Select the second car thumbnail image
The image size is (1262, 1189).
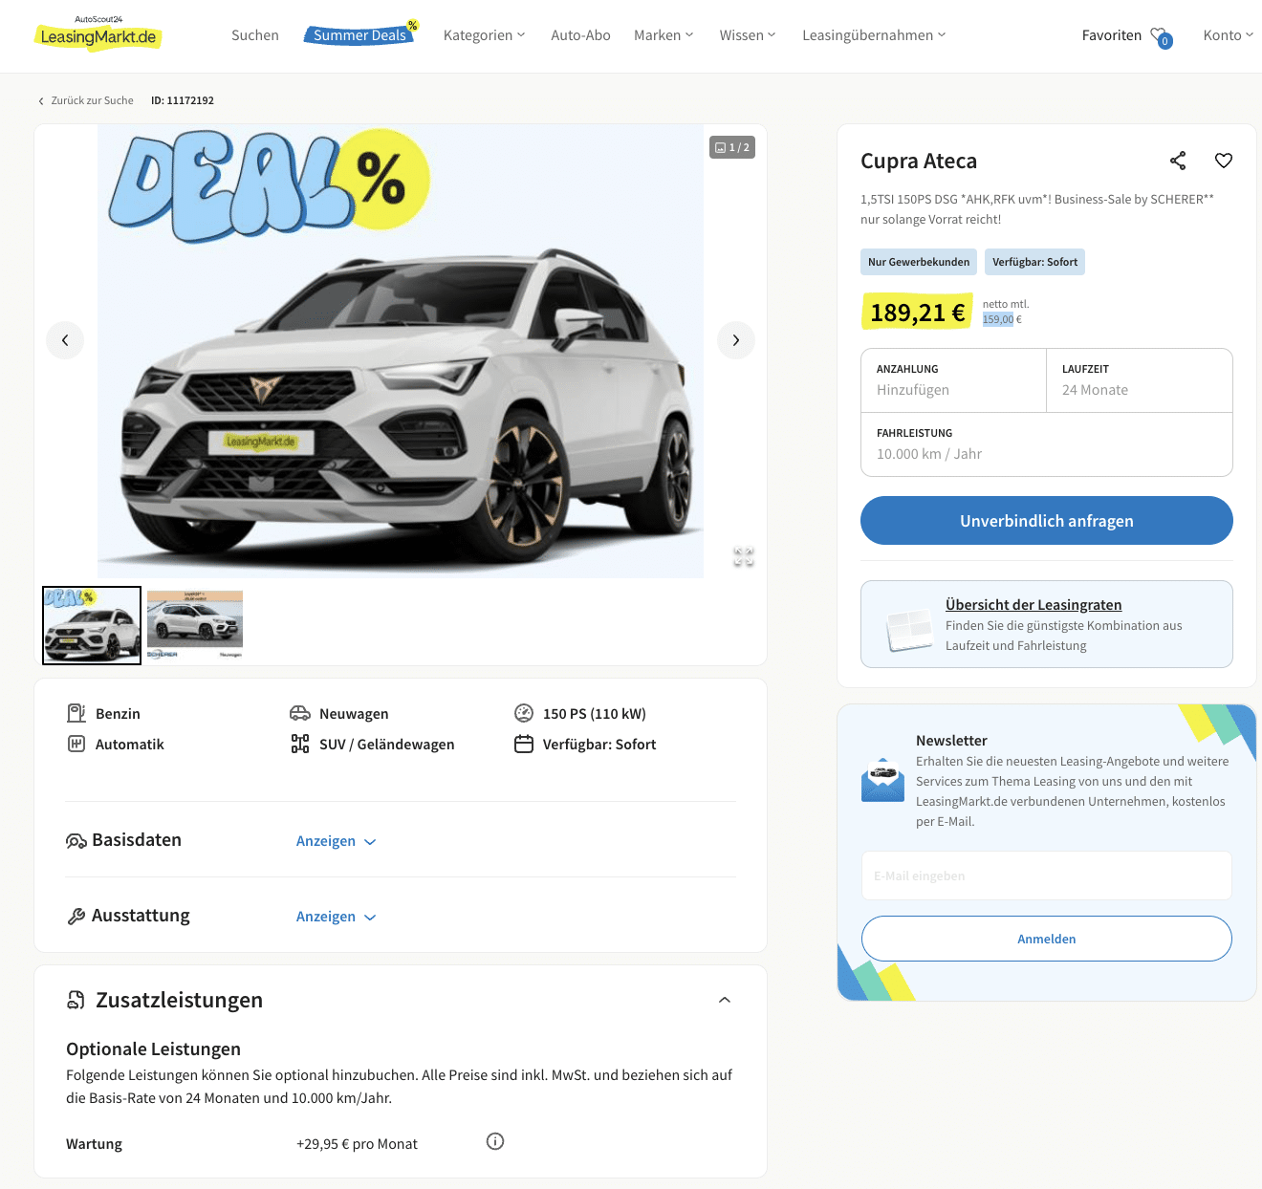(195, 625)
